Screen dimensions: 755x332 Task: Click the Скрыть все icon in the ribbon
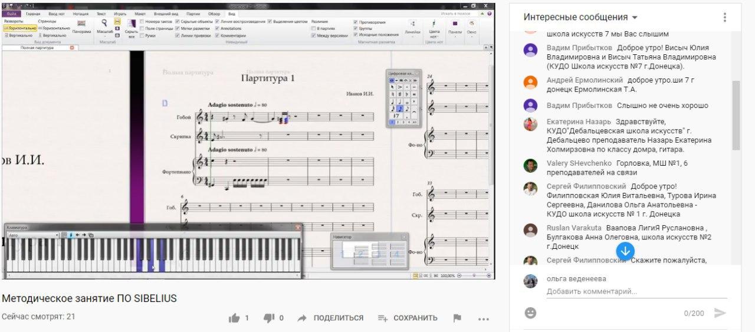pos(132,24)
